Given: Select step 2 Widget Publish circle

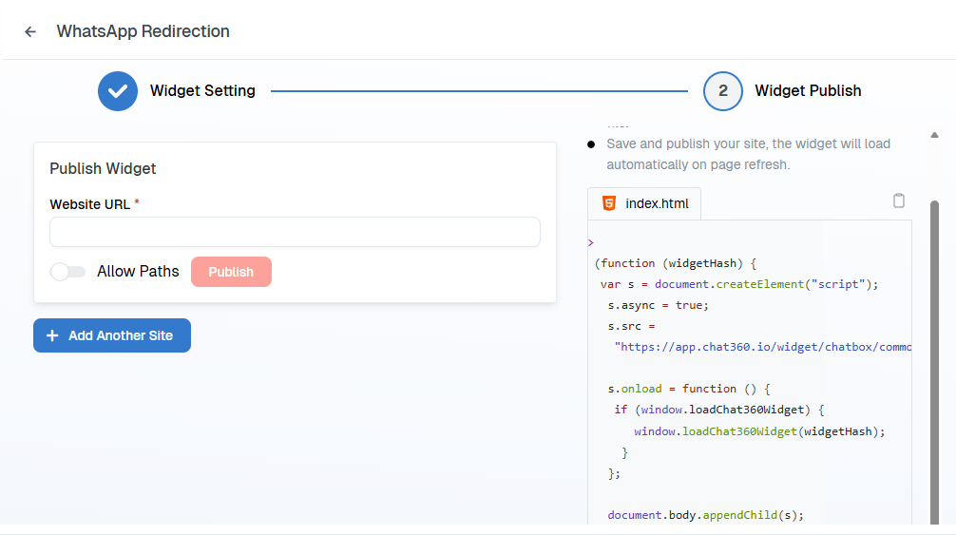Looking at the screenshot, I should click(x=722, y=91).
